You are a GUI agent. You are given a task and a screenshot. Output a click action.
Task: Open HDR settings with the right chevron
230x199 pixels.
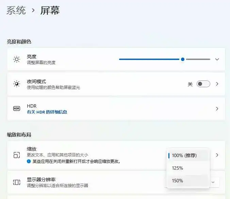click(x=217, y=109)
